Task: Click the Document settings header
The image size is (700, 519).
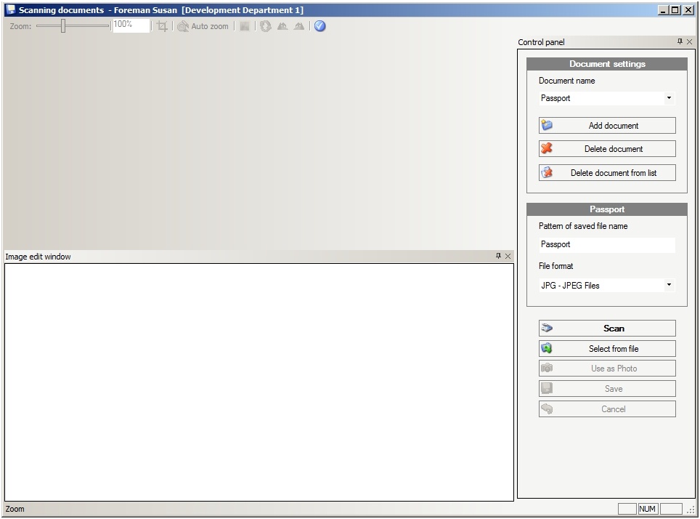Action: click(x=607, y=64)
